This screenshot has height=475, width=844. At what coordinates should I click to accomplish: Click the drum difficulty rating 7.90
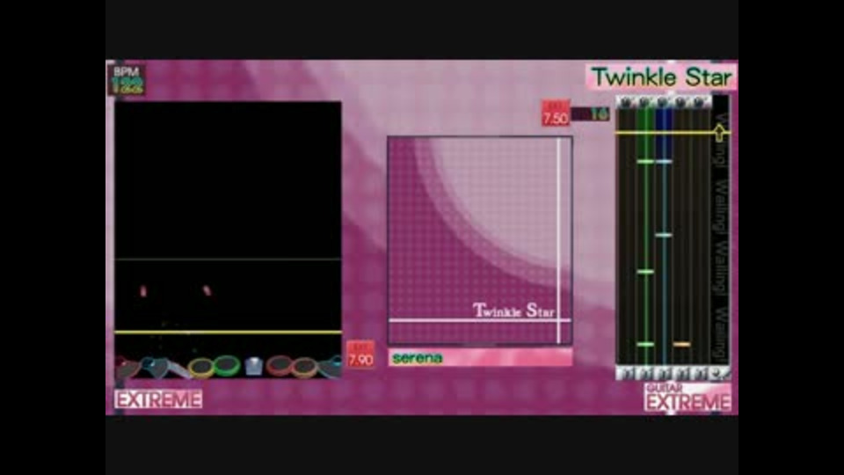[360, 354]
